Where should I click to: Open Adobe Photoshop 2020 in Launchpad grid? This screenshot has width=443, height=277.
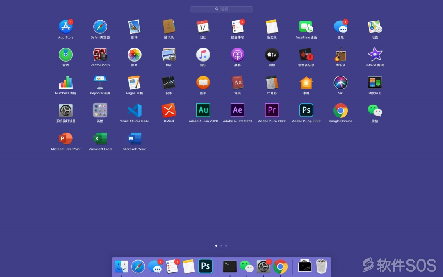click(306, 110)
